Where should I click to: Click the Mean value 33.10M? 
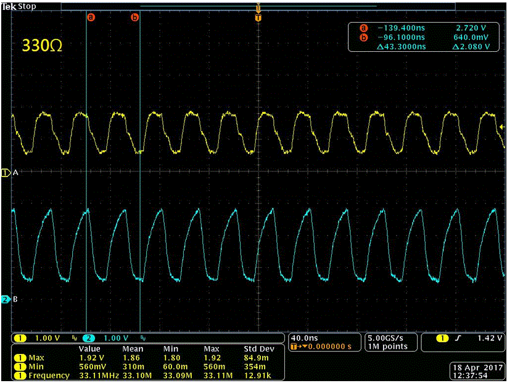tap(138, 376)
